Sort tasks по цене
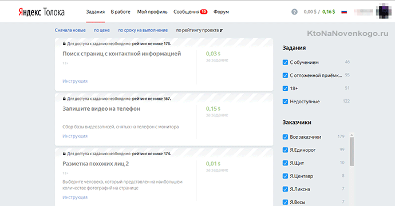 102,30
